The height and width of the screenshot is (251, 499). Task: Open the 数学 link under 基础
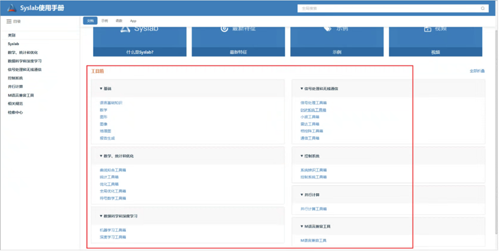(103, 110)
